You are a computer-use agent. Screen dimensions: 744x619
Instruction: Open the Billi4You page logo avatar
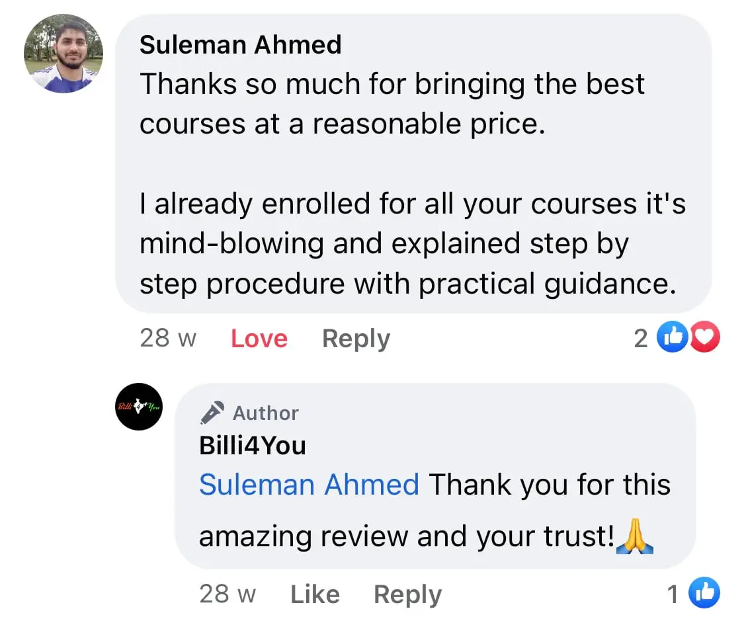139,407
